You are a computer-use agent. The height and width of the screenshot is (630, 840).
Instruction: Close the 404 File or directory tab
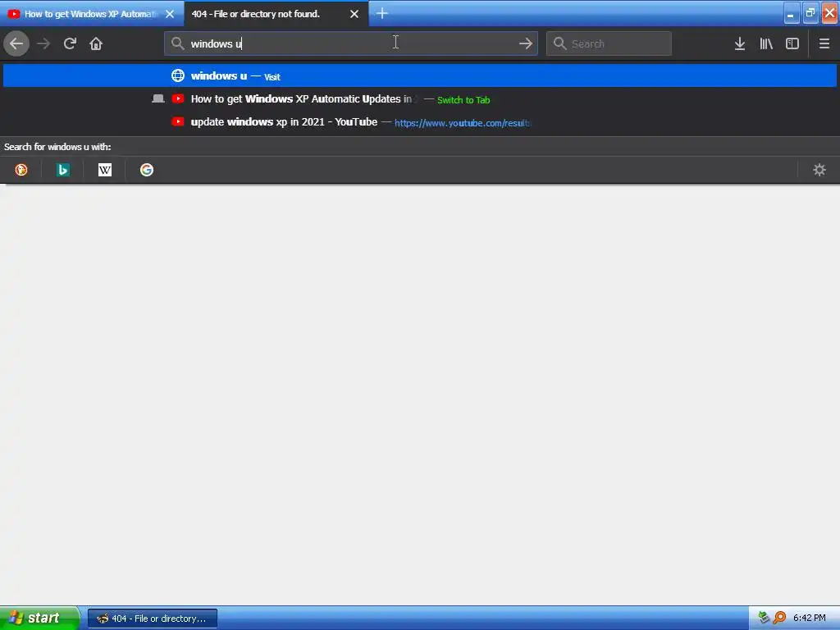click(354, 14)
